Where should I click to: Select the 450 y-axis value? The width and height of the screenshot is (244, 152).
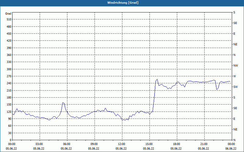pos(9,34)
